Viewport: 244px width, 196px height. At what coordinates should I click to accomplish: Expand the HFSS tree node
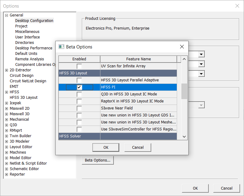coord(6,92)
